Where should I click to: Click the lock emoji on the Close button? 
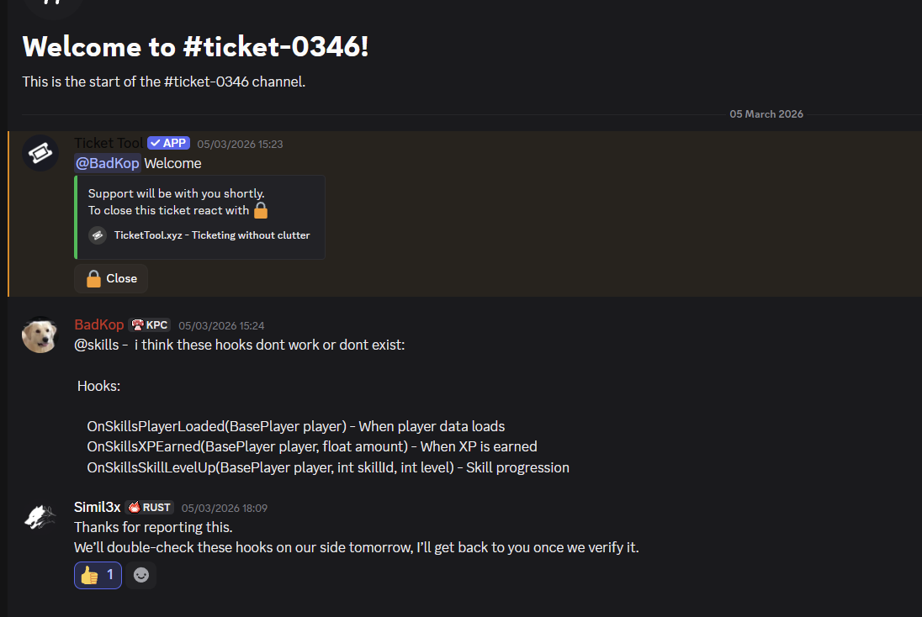point(92,277)
